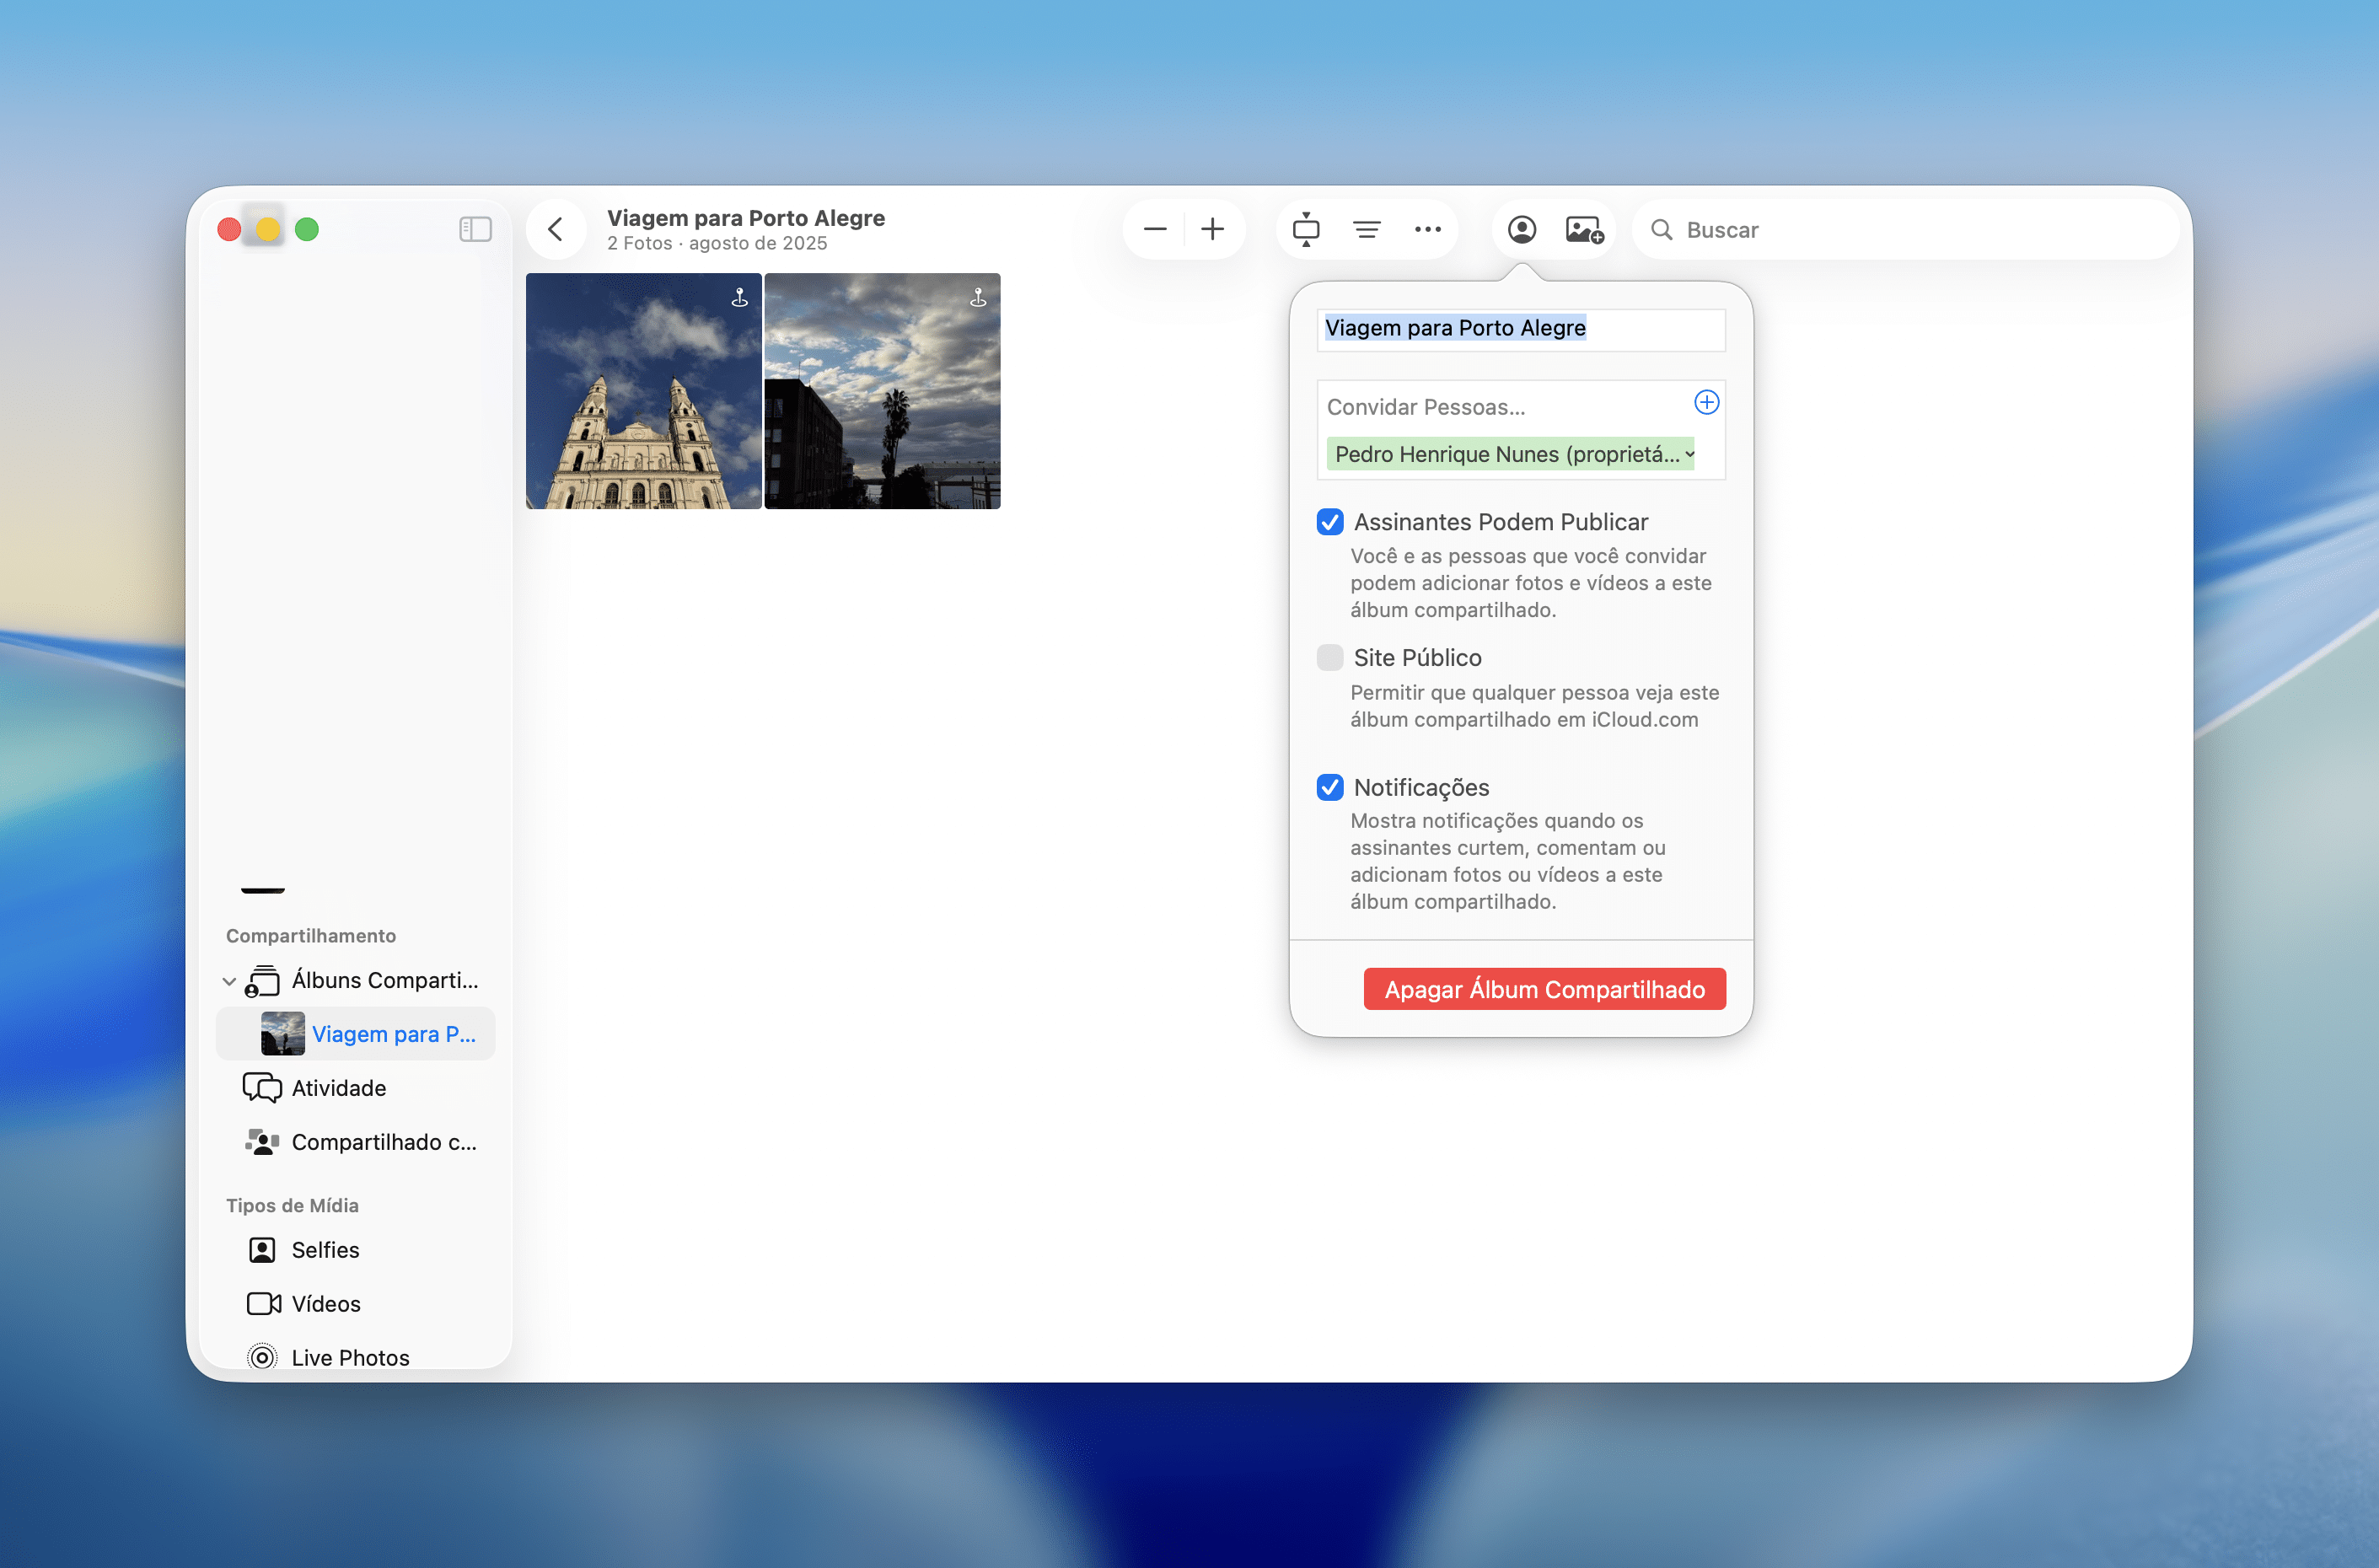Disable the Notificações checkbox

click(x=1330, y=787)
